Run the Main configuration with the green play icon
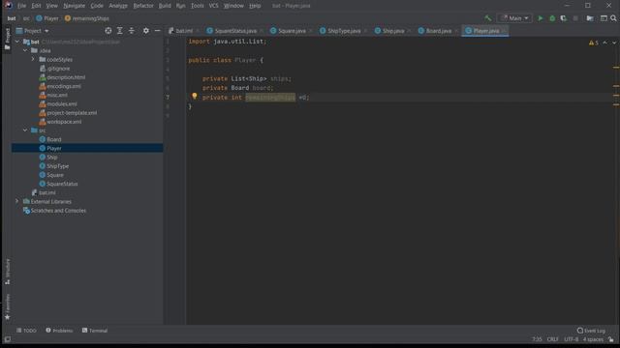 tap(541, 18)
